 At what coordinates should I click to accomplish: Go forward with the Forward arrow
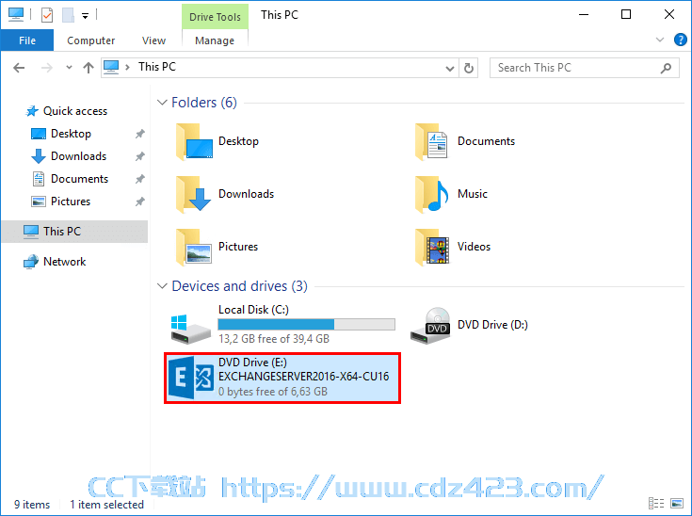click(x=47, y=68)
